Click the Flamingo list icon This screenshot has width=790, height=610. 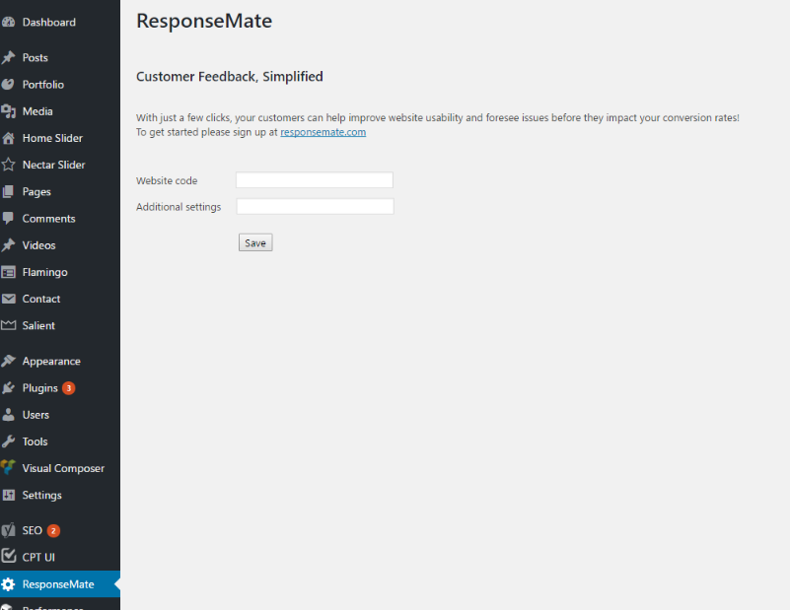[x=8, y=272]
